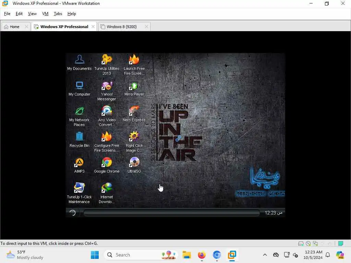
Task: Open File Explorer from the taskbar
Action: tap(186, 255)
